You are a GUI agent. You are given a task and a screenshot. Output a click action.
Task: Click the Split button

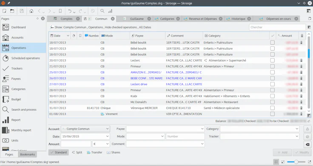77,152
